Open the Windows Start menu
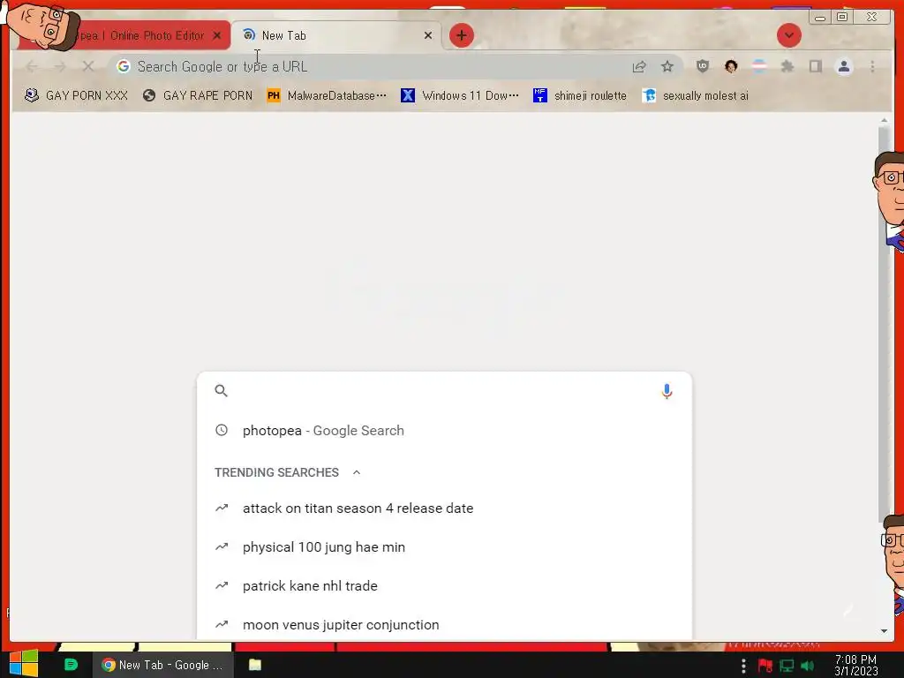904x678 pixels. coord(24,665)
